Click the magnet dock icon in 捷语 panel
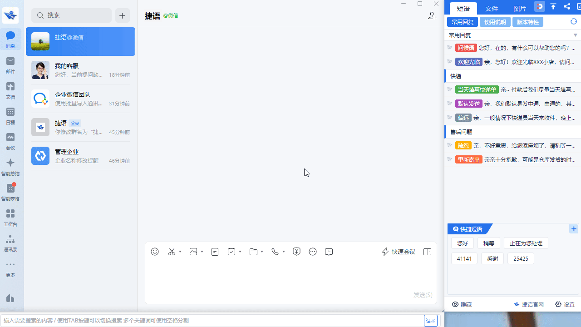Viewport: 581px width, 327px height. (539, 6)
